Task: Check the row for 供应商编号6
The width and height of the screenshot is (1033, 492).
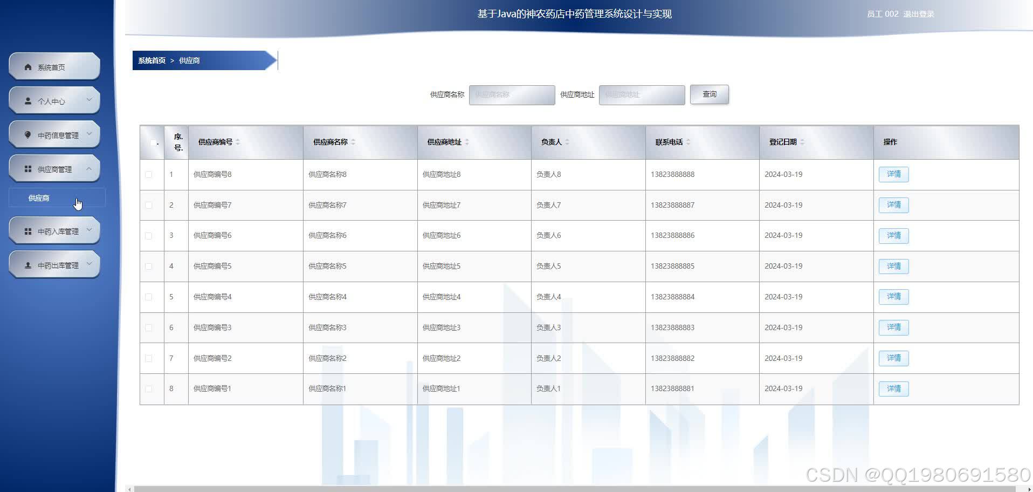Action: click(149, 236)
